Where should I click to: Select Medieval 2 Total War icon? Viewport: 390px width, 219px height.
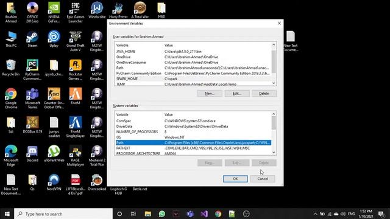pyautogui.click(x=97, y=156)
